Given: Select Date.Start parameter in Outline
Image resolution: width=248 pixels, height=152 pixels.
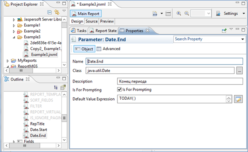Looking at the screenshot, I should [x=35, y=130].
